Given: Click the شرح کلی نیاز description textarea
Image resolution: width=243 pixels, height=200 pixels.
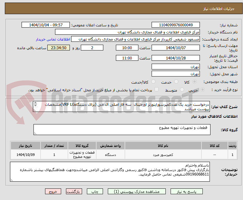Looking at the screenshot, I should 121,106.
